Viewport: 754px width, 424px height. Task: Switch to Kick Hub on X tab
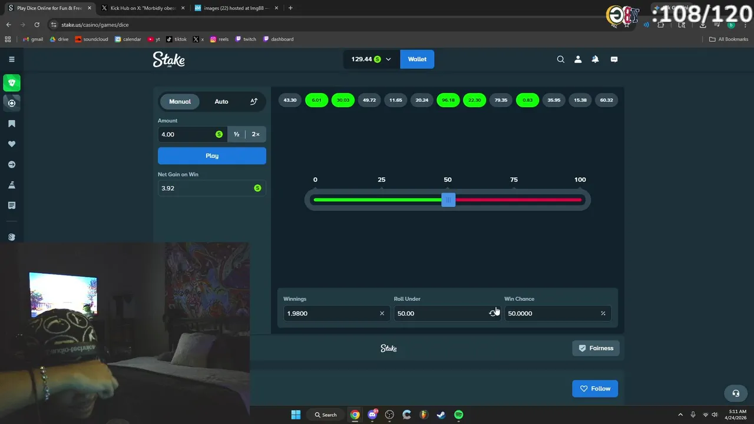(143, 8)
